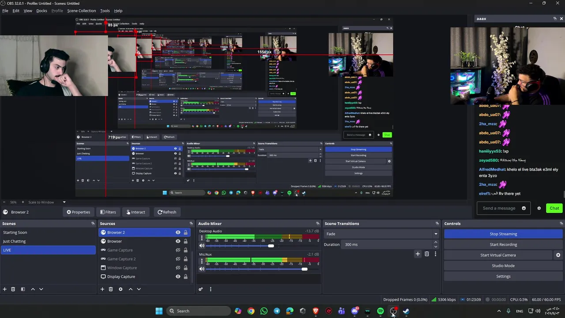Open Steam from the taskbar

coord(406,311)
